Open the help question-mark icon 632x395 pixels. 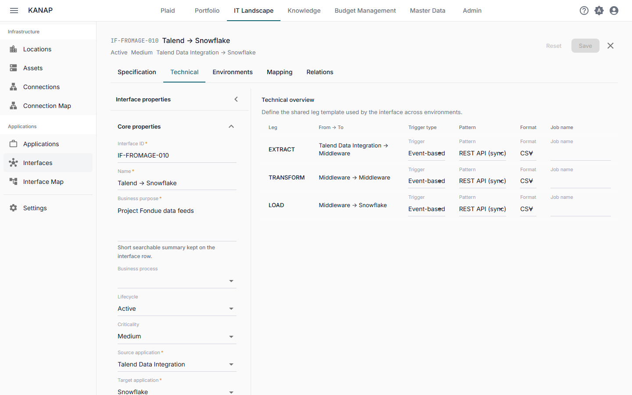[584, 11]
